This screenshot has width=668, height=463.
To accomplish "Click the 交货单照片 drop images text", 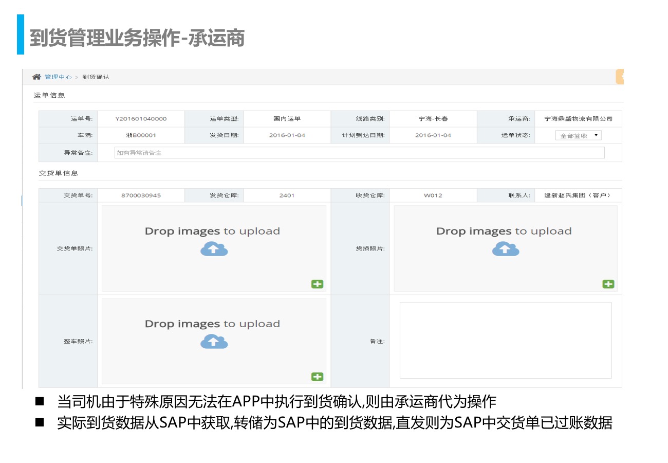I will (x=212, y=231).
